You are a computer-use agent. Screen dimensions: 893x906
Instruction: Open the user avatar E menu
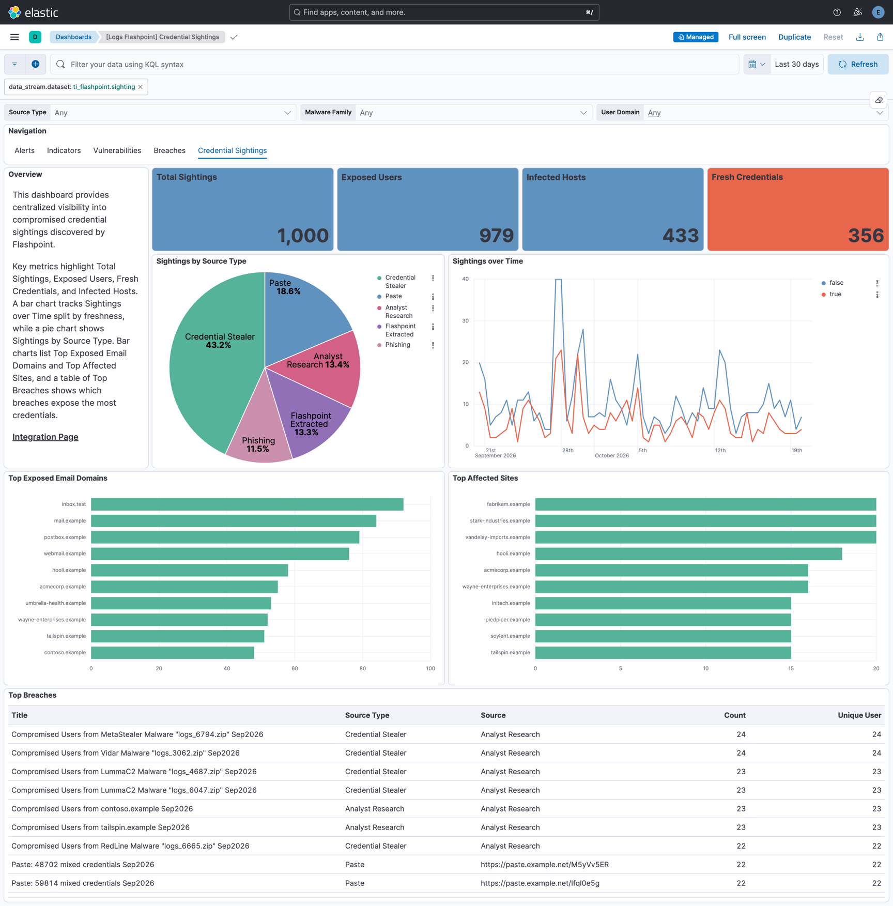[878, 12]
